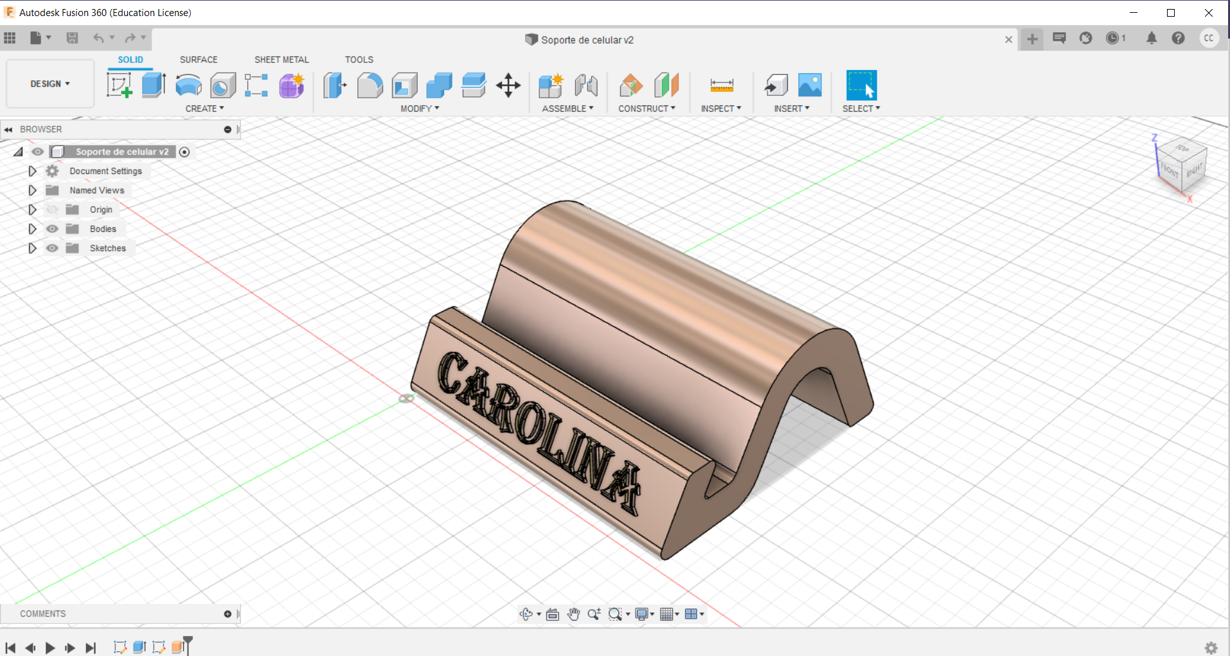Start the Create Sketch tool
The width and height of the screenshot is (1230, 656).
120,85
